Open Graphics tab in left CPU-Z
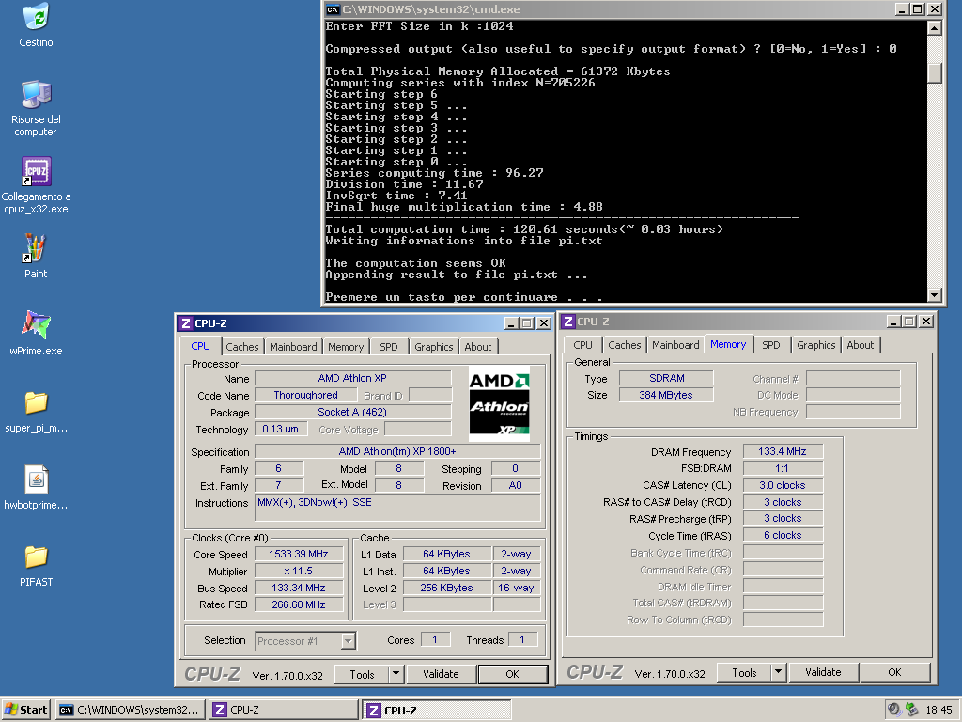962x722 pixels. (434, 347)
